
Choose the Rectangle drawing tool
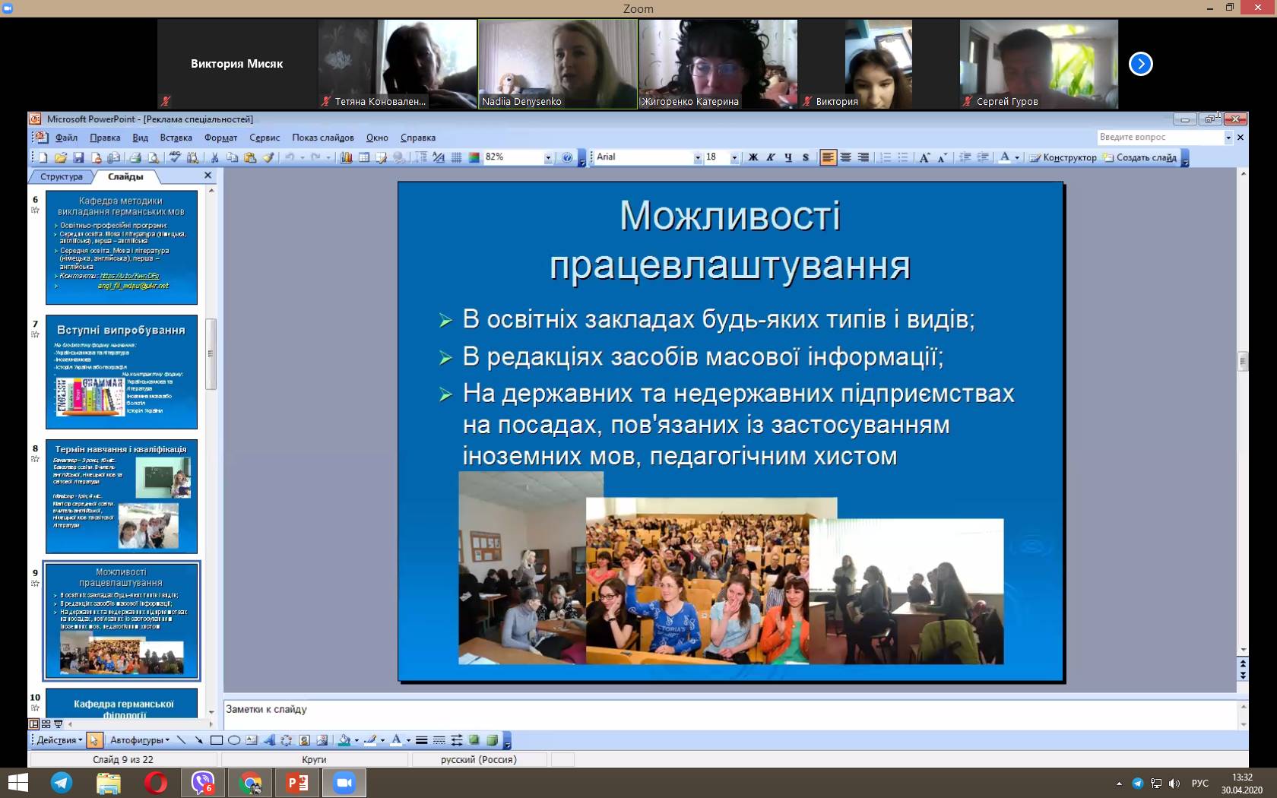pos(217,740)
